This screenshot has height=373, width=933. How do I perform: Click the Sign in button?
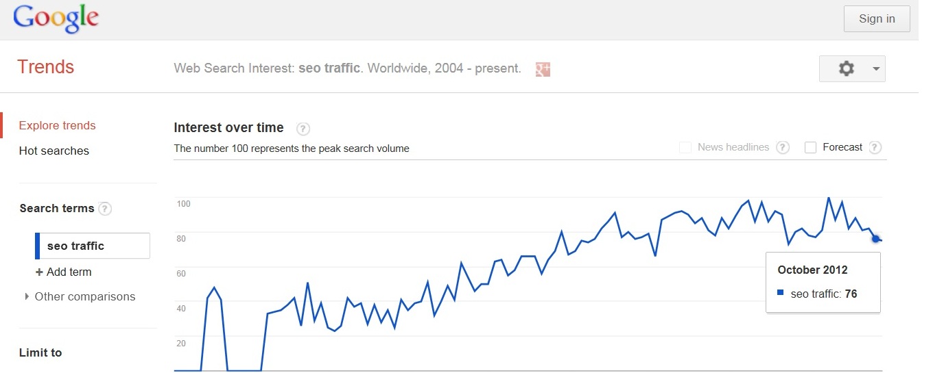877,19
